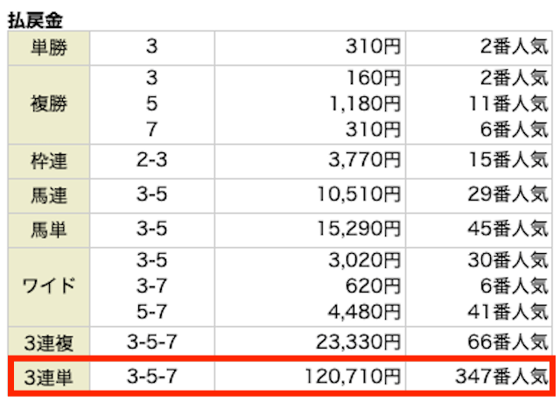Viewport: 560px width, 402px height.
Task: Click the 馬連 category cell
Action: coord(49,196)
